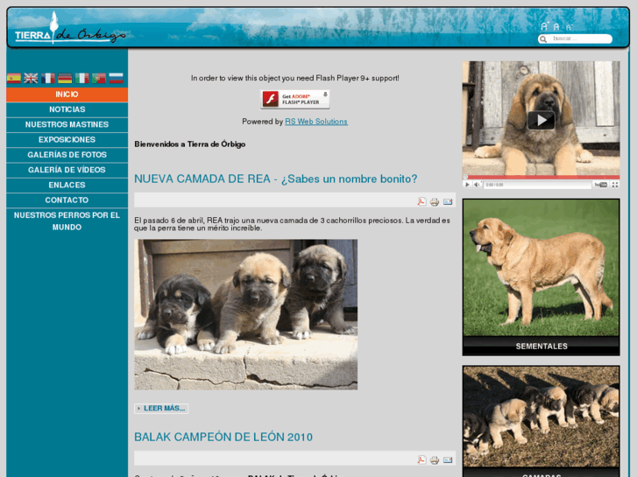This screenshot has width=637, height=477.
Task: Click the search magnifier icon
Action: (543, 39)
